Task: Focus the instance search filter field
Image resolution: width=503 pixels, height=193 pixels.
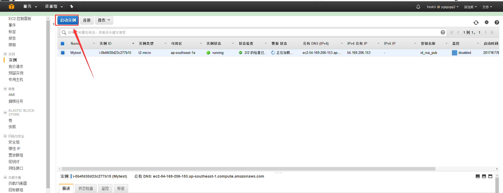Action: pyautogui.click(x=253, y=32)
